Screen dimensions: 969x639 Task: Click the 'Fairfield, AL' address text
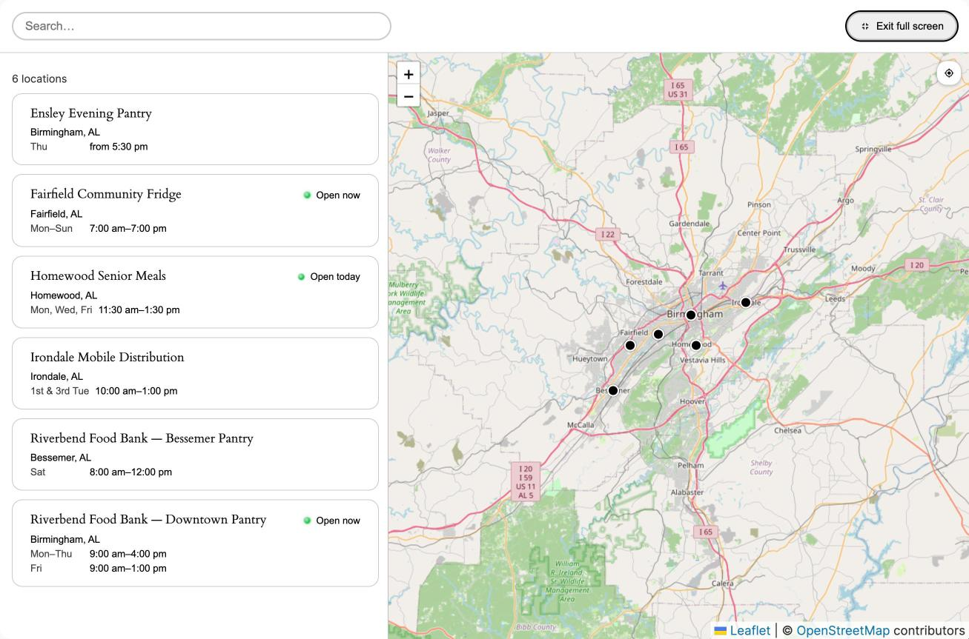point(56,213)
